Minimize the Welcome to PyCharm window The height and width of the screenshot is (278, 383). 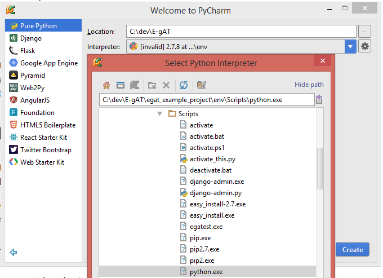pyautogui.click(x=329, y=9)
